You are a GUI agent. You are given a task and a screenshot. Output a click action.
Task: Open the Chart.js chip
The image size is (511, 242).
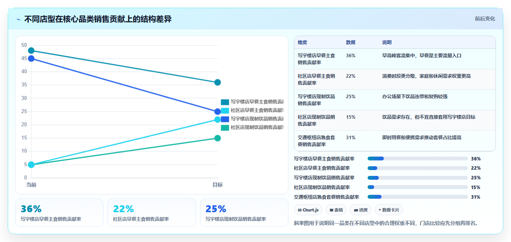308,210
